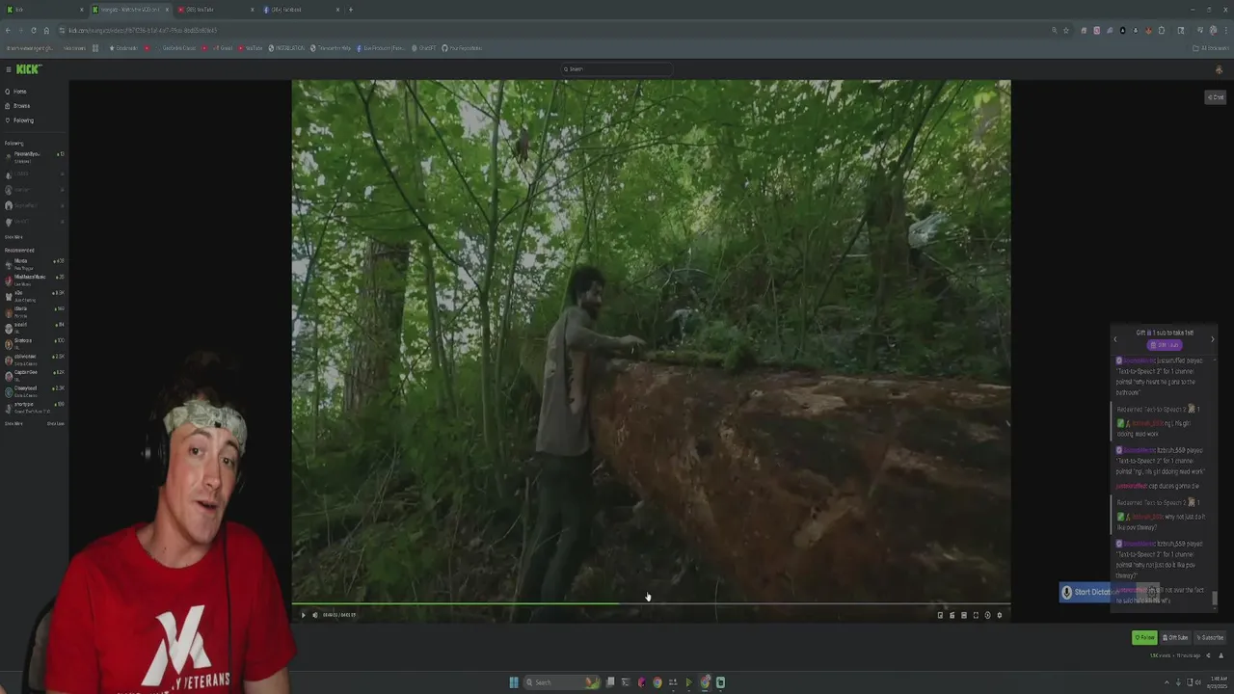Open playback speed control in player
The image size is (1234, 694).
click(987, 615)
